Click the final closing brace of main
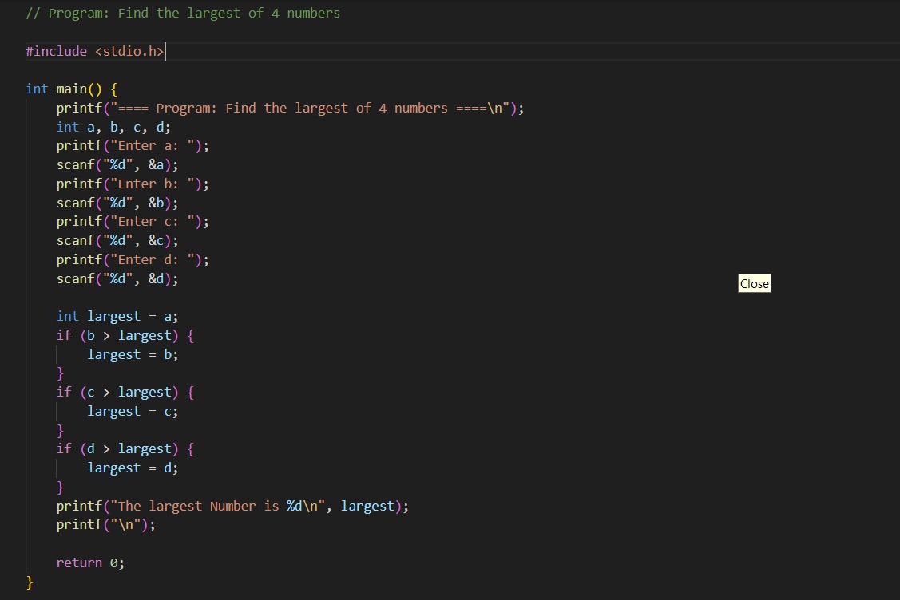 point(30,582)
